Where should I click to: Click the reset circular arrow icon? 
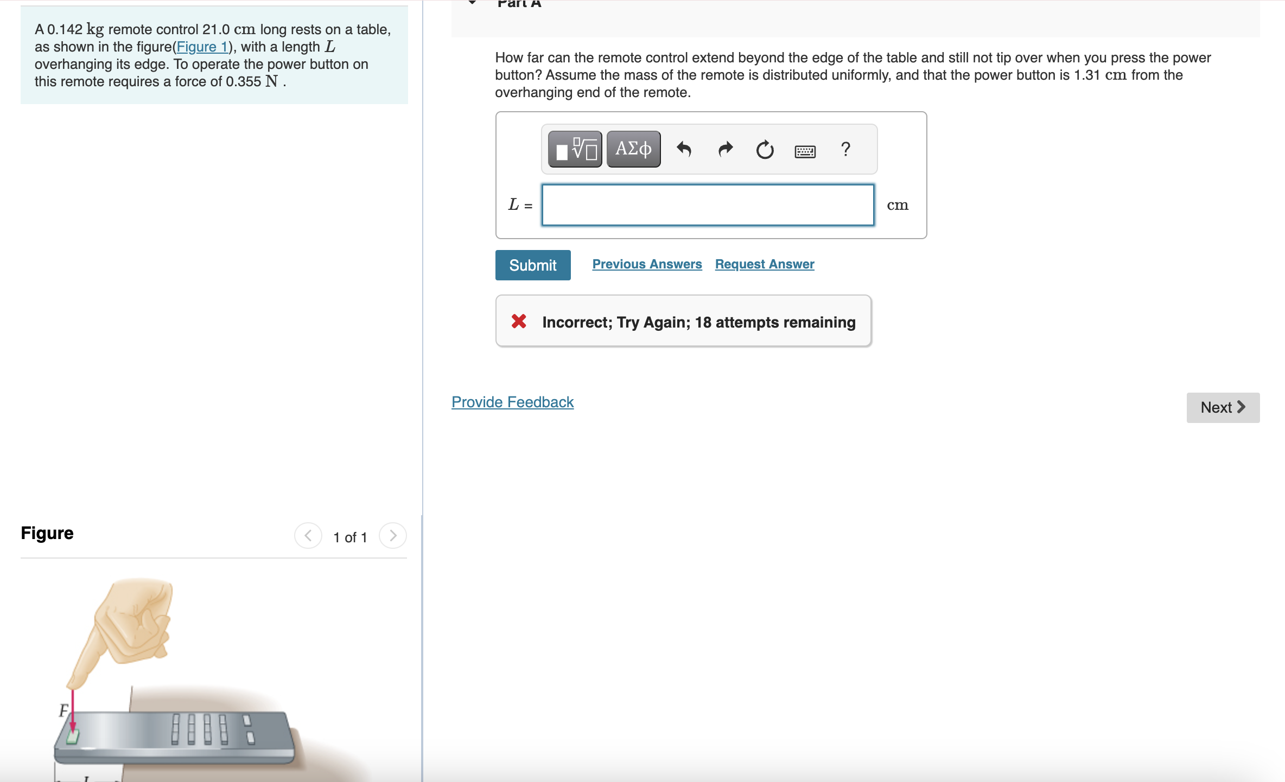coord(765,150)
